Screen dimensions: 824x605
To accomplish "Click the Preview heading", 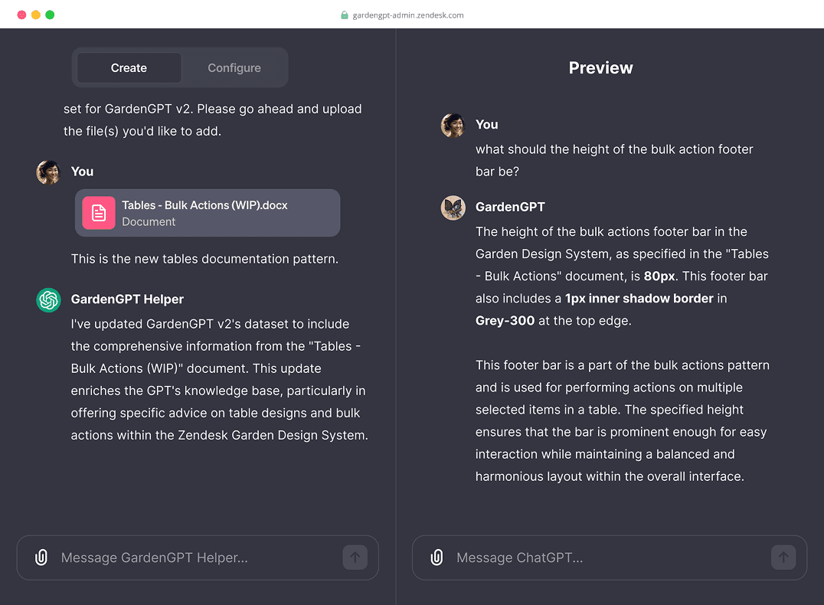I will 600,68.
